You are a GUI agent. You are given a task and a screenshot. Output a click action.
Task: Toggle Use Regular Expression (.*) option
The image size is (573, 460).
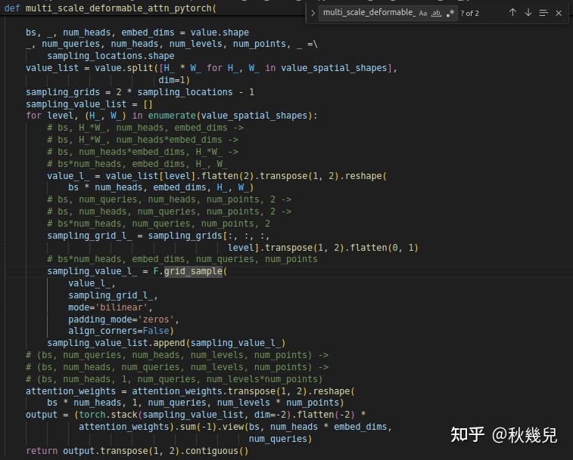click(450, 13)
